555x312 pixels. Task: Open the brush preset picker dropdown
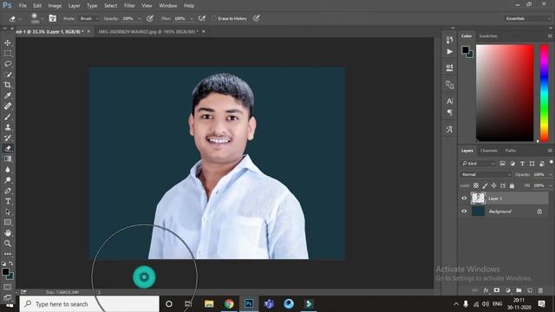pos(42,18)
